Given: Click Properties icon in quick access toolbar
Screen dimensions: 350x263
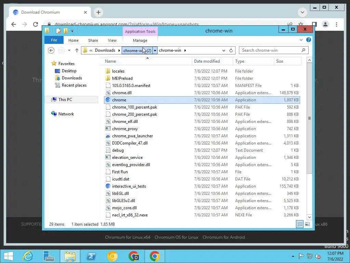Looking at the screenshot, I should (58, 31).
